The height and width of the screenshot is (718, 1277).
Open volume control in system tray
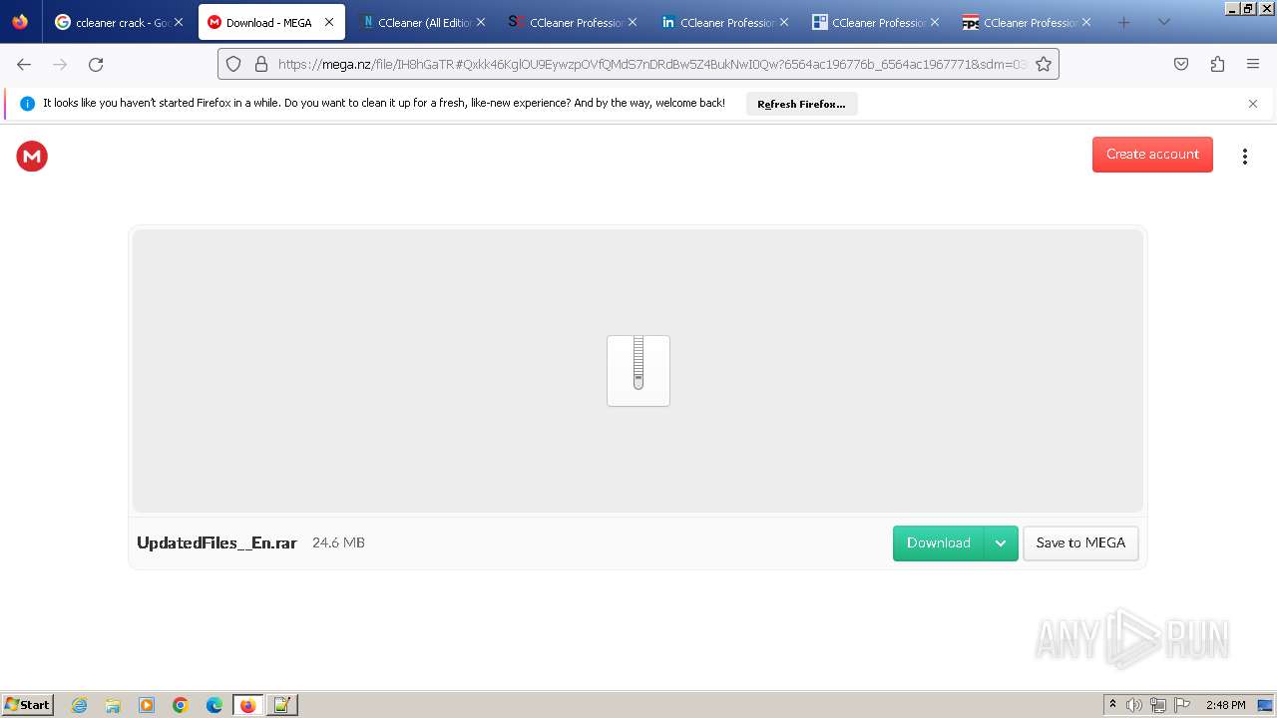tap(1134, 705)
